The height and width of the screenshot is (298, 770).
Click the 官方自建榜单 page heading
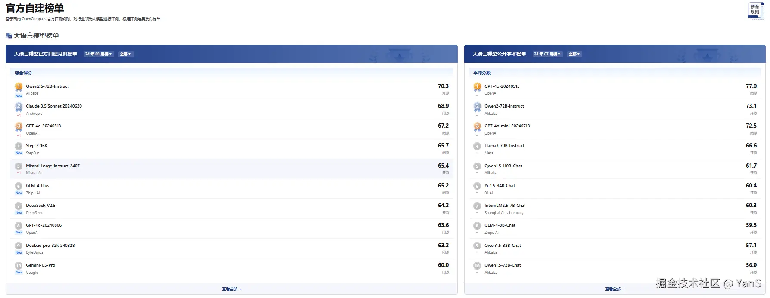(35, 8)
